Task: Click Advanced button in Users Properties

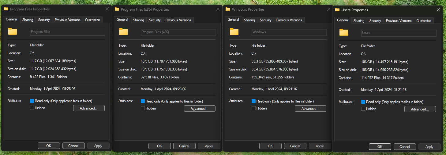Action: click(420, 109)
